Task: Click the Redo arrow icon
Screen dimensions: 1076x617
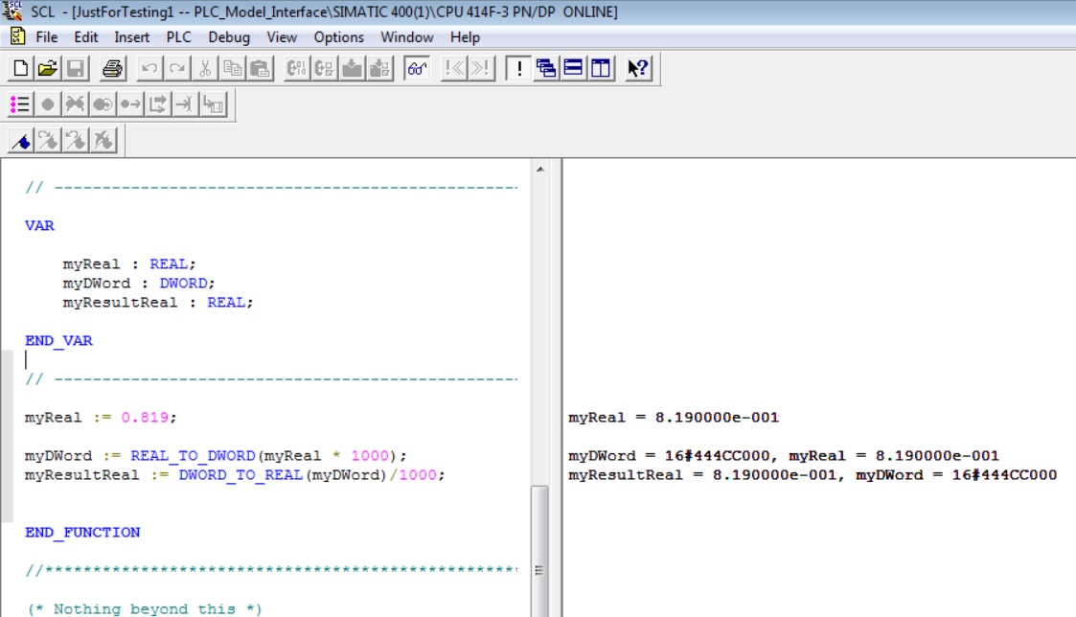Action: (177, 68)
